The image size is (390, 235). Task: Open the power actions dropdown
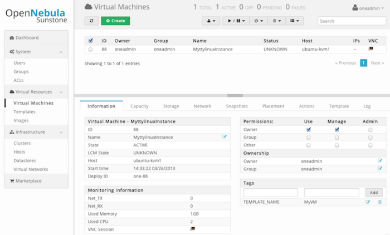click(258, 21)
